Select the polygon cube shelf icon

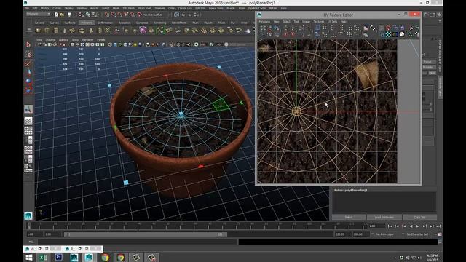[x=47, y=31]
